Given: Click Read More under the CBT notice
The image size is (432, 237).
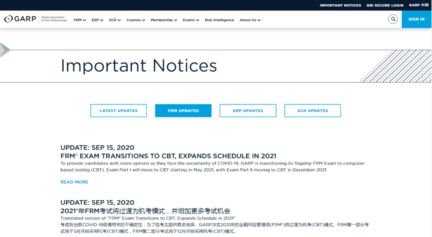Looking at the screenshot, I should click(74, 182).
